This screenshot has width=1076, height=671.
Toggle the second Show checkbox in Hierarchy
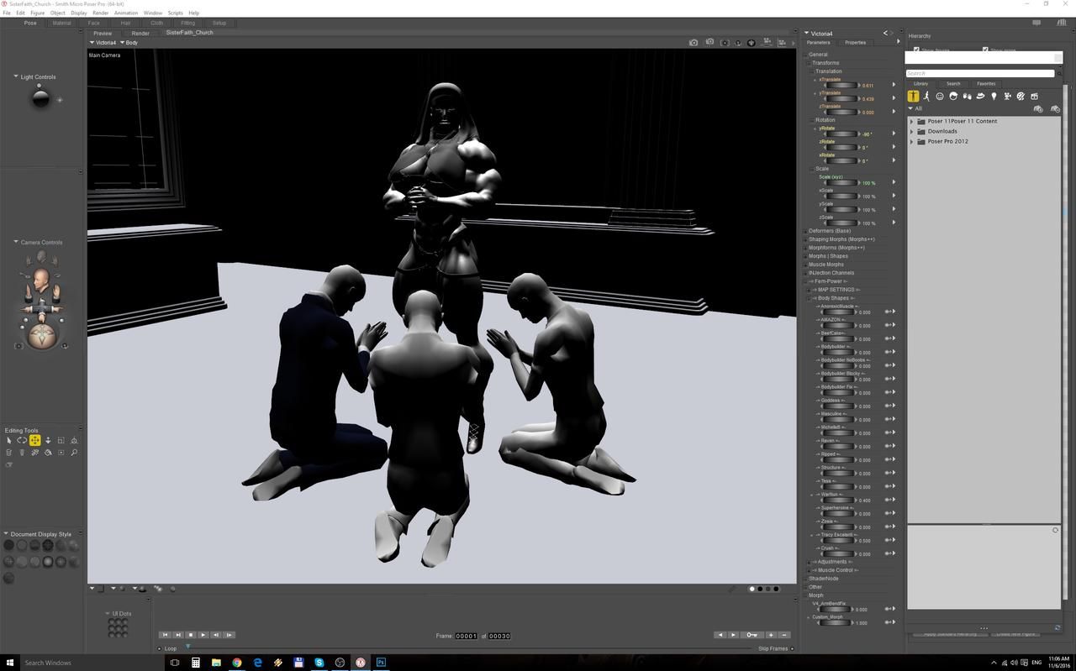[x=985, y=50]
